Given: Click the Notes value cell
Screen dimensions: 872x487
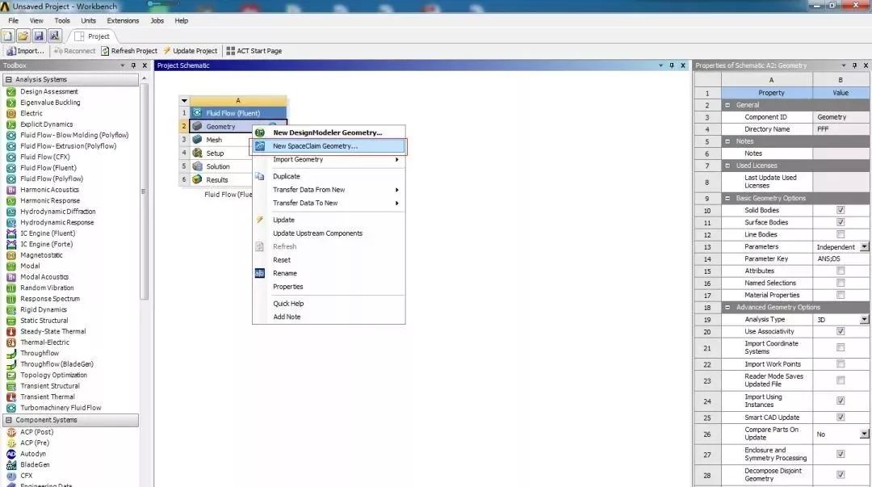Looking at the screenshot, I should pos(841,153).
